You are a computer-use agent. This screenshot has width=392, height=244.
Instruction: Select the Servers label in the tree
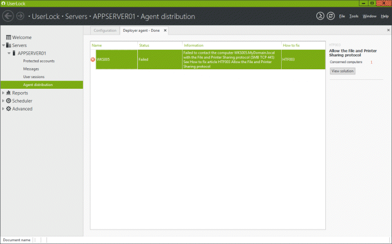click(19, 45)
